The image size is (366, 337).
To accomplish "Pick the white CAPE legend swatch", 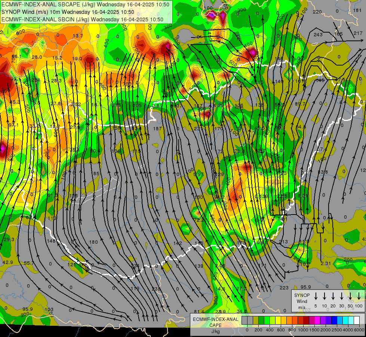I will click(x=357, y=320).
